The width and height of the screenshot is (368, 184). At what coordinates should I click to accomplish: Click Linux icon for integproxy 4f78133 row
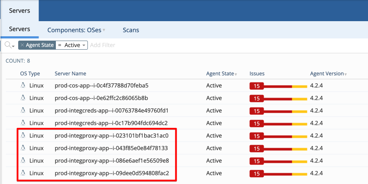click(x=23, y=148)
